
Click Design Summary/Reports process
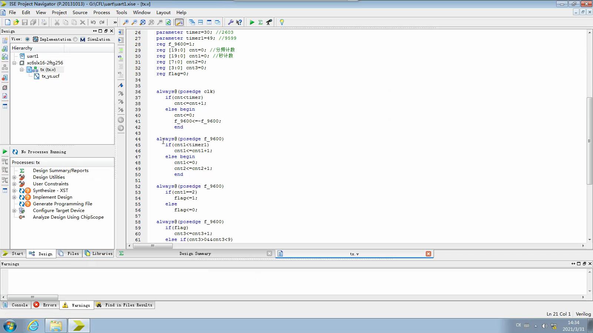tap(61, 171)
